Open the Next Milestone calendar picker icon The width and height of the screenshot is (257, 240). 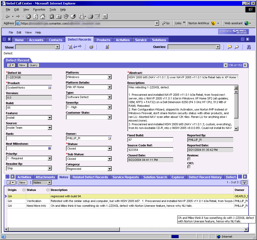50,148
